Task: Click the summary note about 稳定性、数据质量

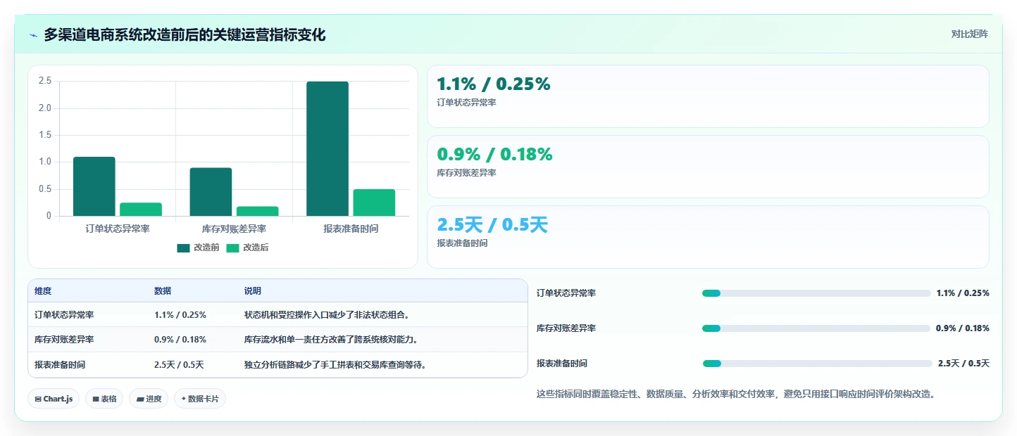Action: pos(736,394)
